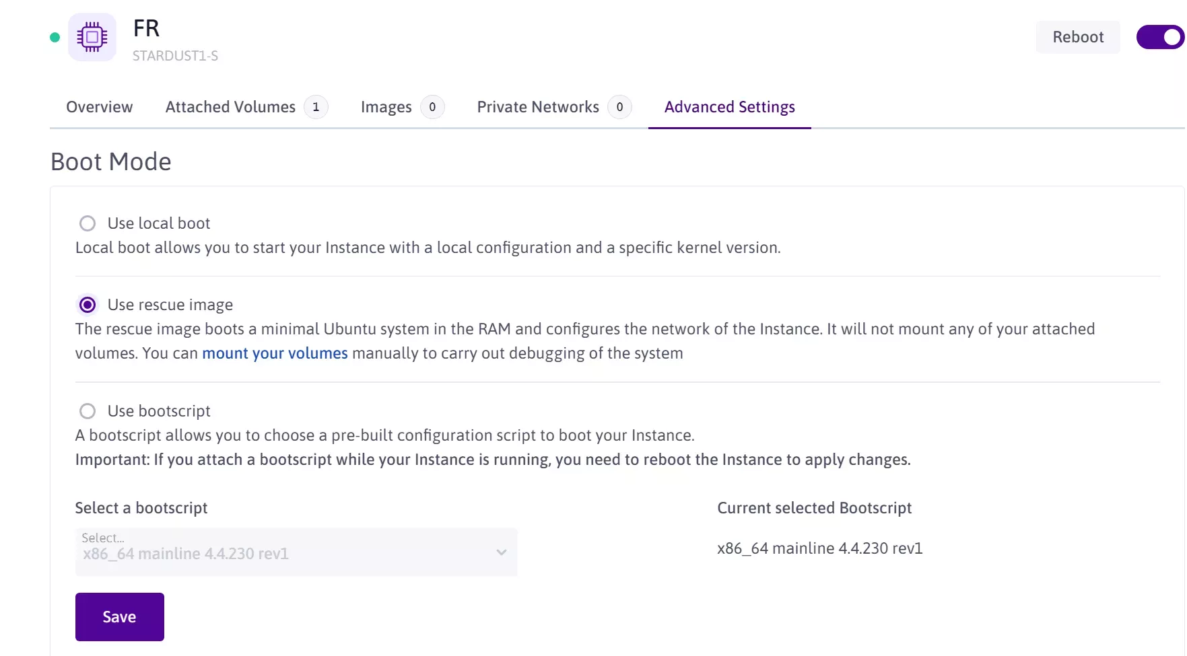
Task: Click the Attached Volumes count badge
Action: pos(316,107)
